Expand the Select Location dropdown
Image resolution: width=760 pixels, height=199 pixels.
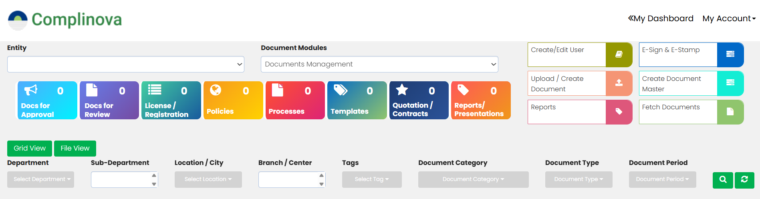pos(208,179)
